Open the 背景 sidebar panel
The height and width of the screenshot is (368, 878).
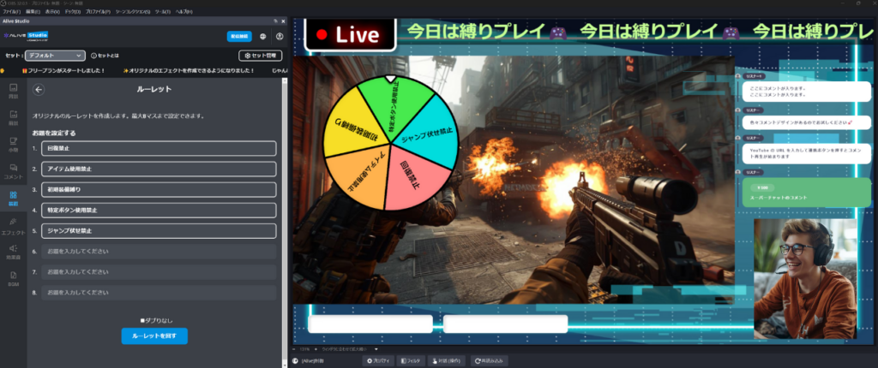tap(13, 91)
